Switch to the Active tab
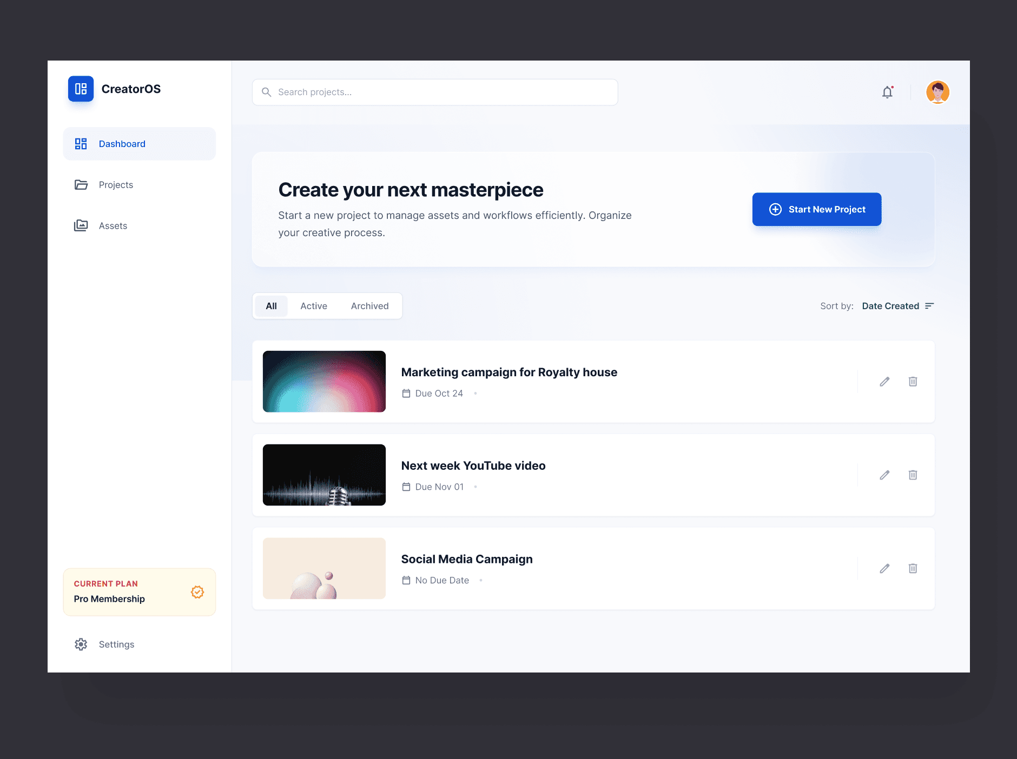1017x759 pixels. tap(314, 306)
